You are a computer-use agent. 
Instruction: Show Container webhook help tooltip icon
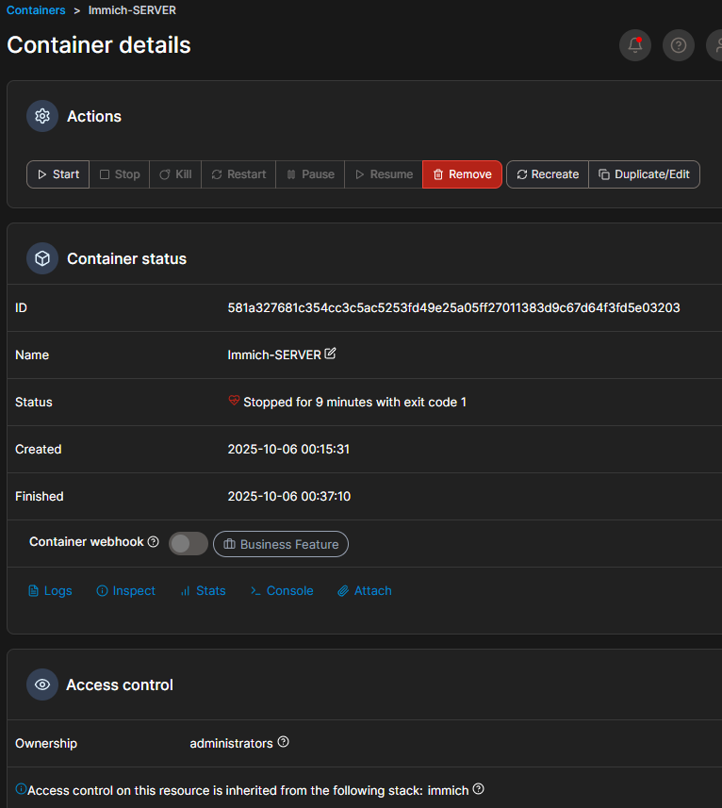pos(153,541)
